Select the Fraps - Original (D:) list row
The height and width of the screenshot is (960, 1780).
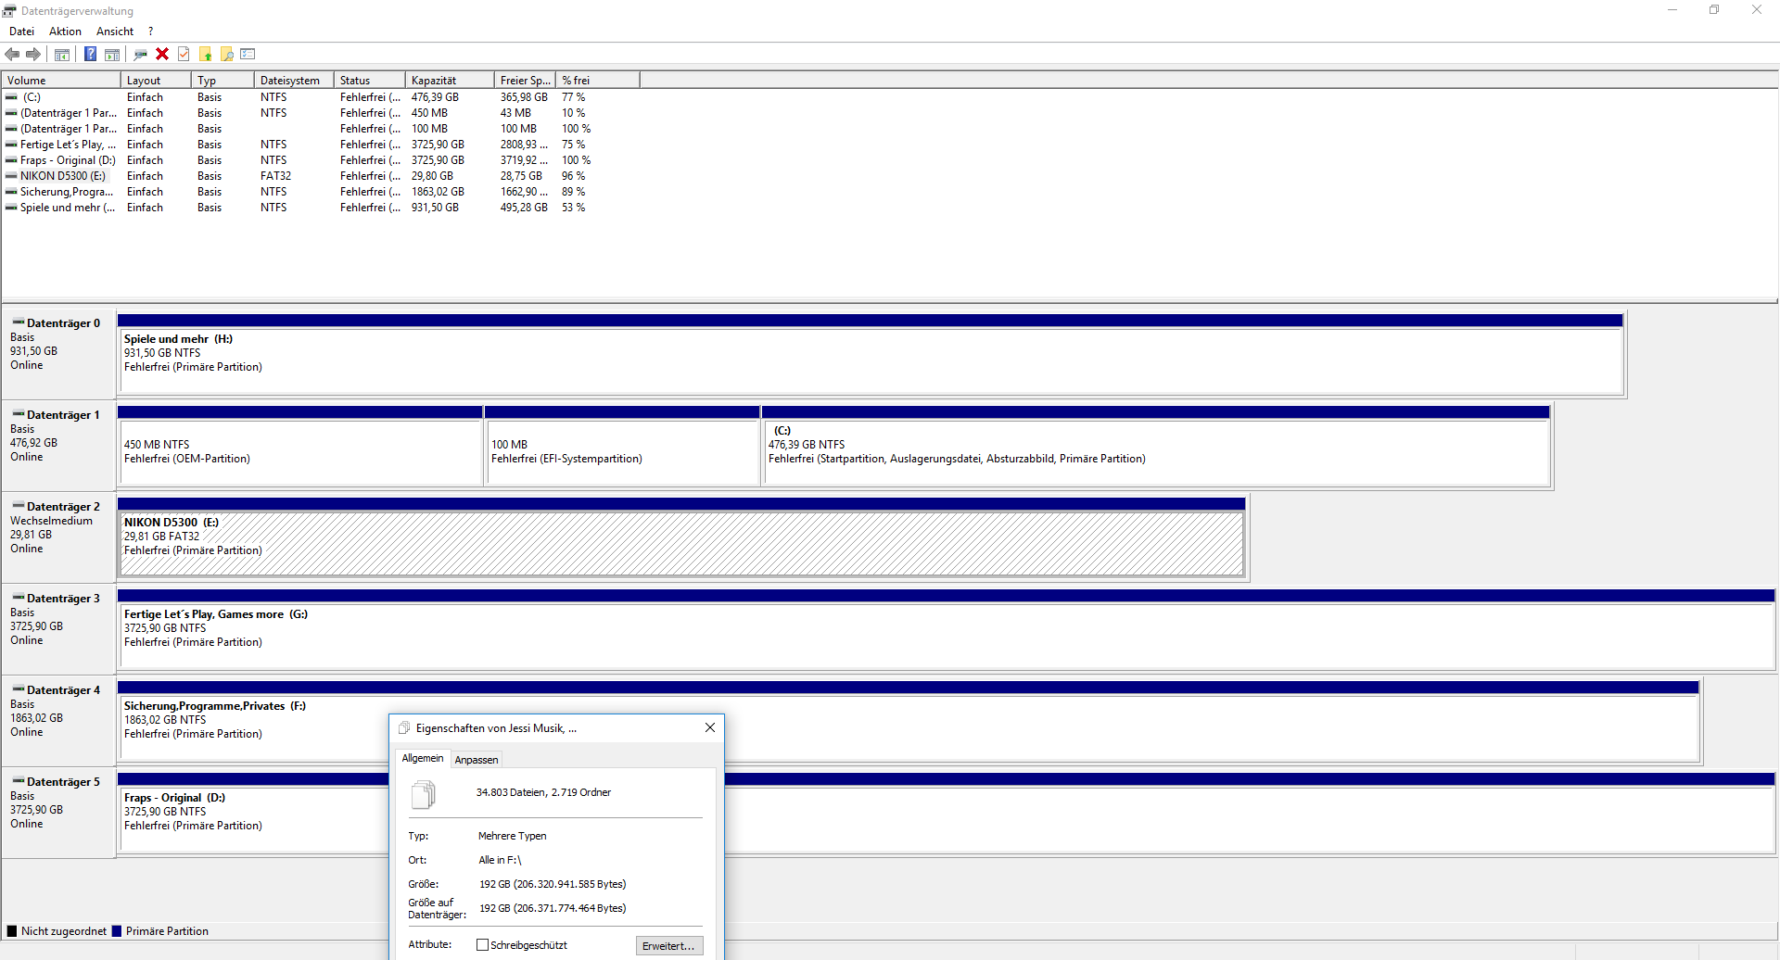coord(321,160)
